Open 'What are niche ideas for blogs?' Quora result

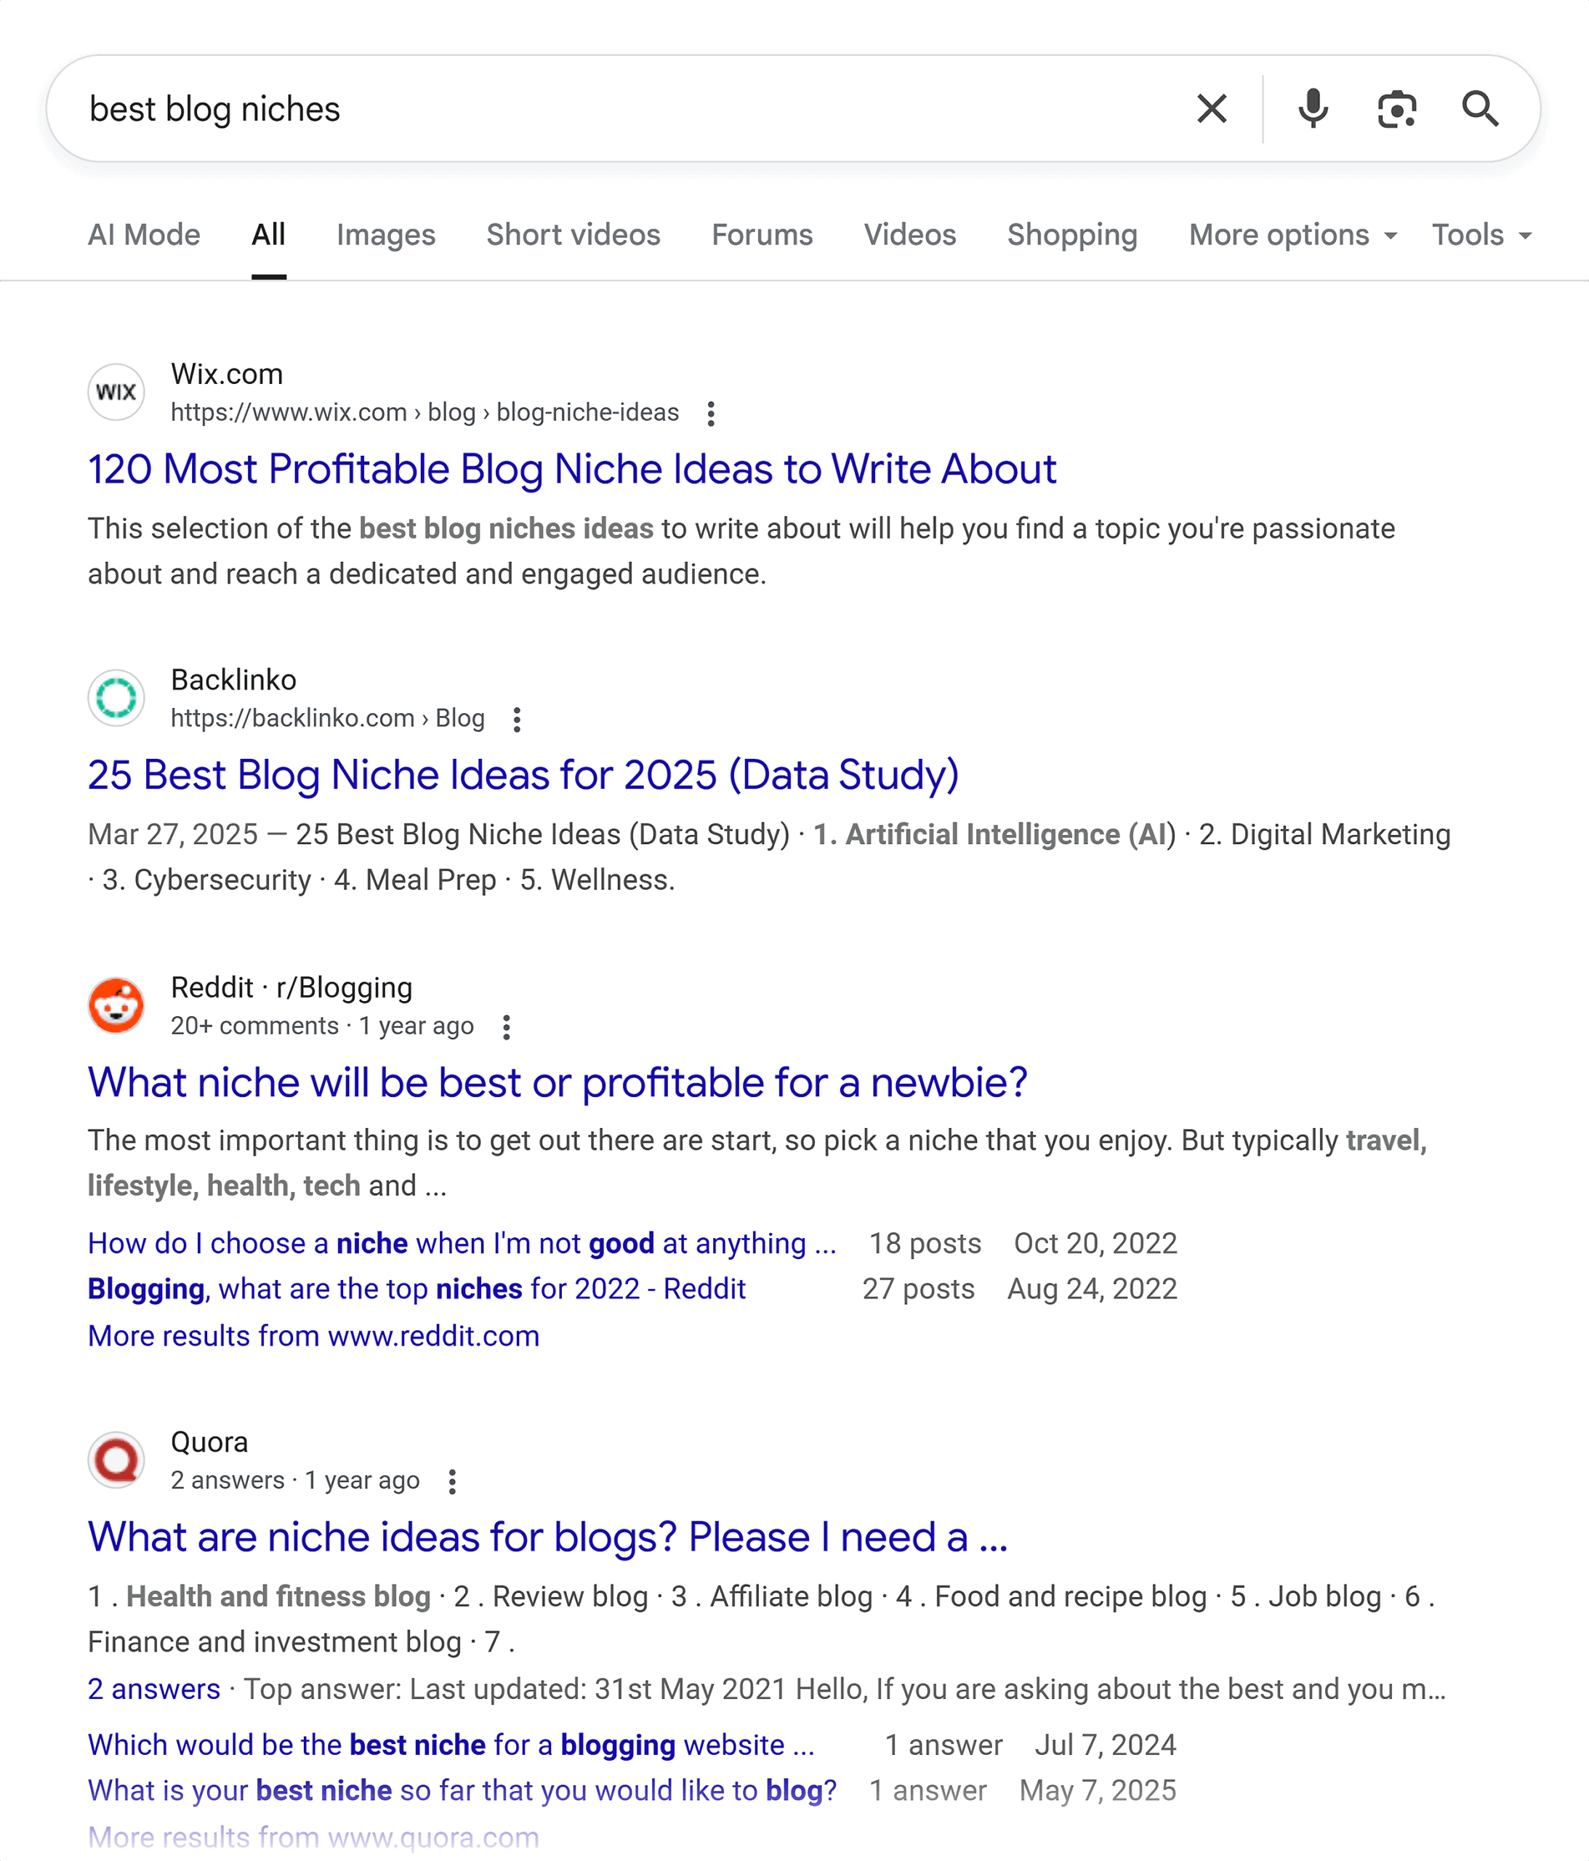[547, 1536]
